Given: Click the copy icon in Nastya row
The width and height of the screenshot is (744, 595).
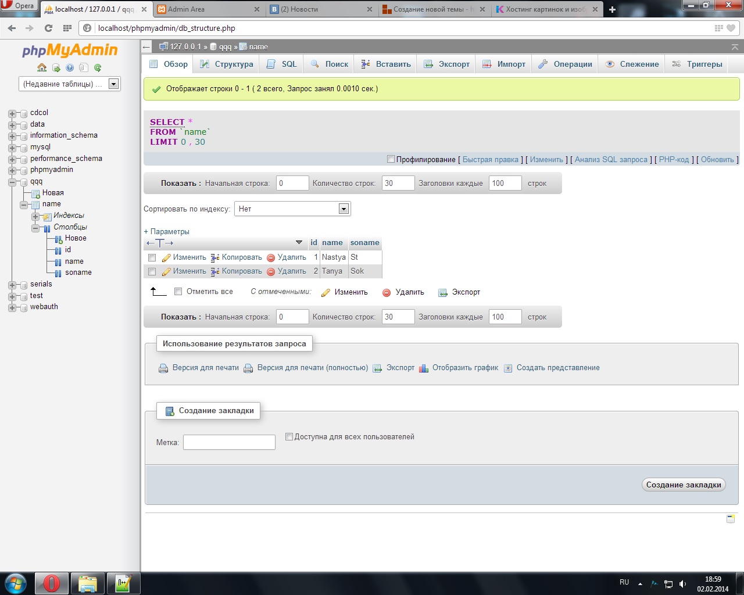Looking at the screenshot, I should click(215, 257).
